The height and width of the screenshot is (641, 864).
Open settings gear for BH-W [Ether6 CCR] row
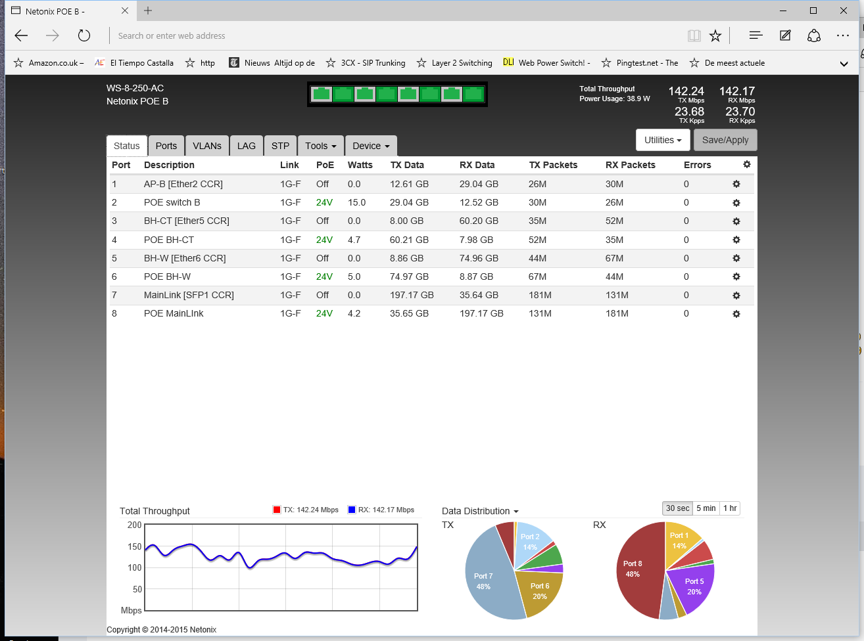736,258
